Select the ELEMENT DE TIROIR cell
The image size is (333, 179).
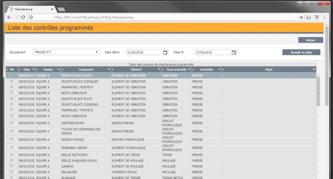136,155
